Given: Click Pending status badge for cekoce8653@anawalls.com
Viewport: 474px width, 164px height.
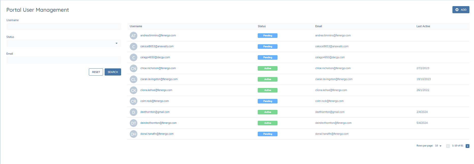Looking at the screenshot, I should tap(267, 47).
